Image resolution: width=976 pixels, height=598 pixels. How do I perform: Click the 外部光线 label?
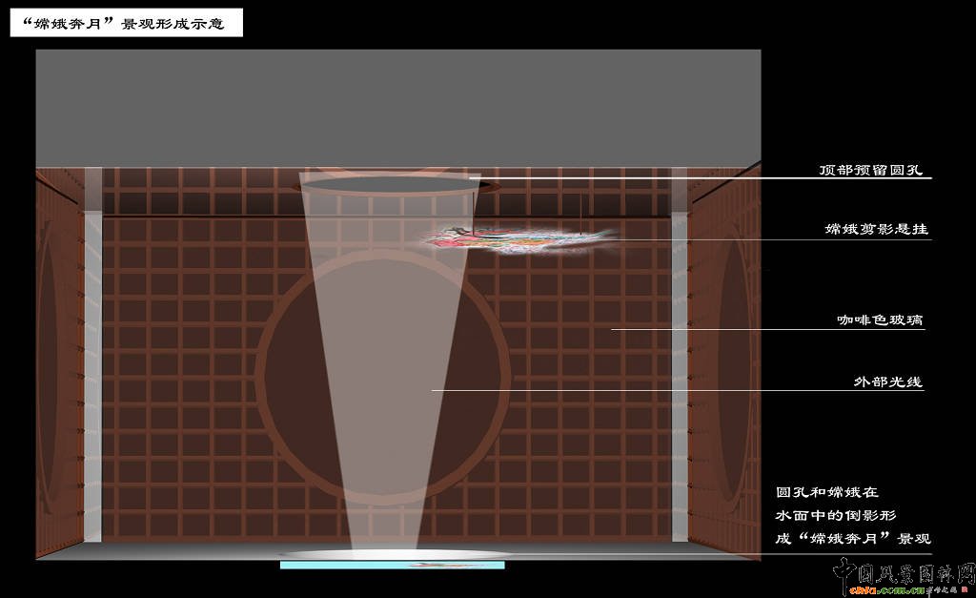(888, 381)
